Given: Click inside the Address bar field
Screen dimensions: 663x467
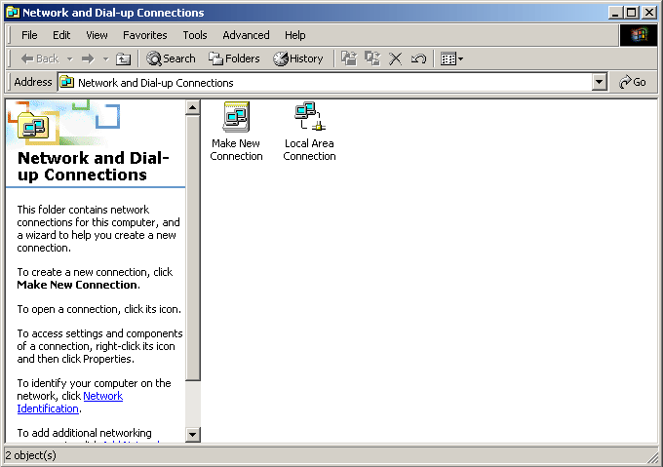Looking at the screenshot, I should [331, 83].
